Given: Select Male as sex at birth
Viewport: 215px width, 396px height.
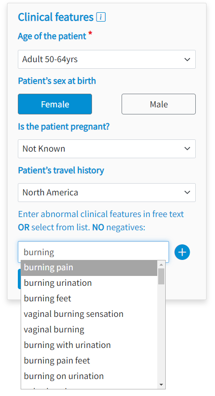Looking at the screenshot, I should 159,104.
